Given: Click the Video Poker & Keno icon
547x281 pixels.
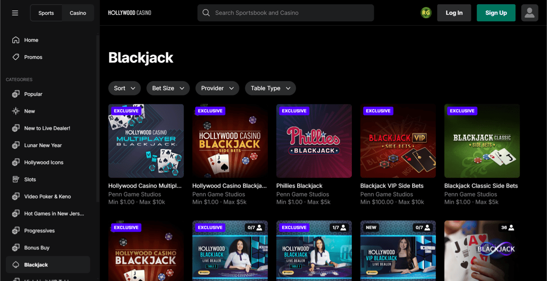Looking at the screenshot, I should pyautogui.click(x=16, y=197).
